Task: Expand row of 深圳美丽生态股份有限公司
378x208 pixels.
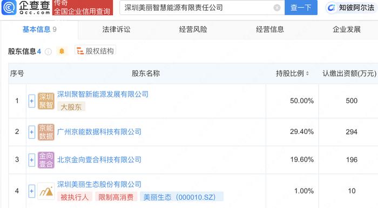Action: (x=32, y=191)
